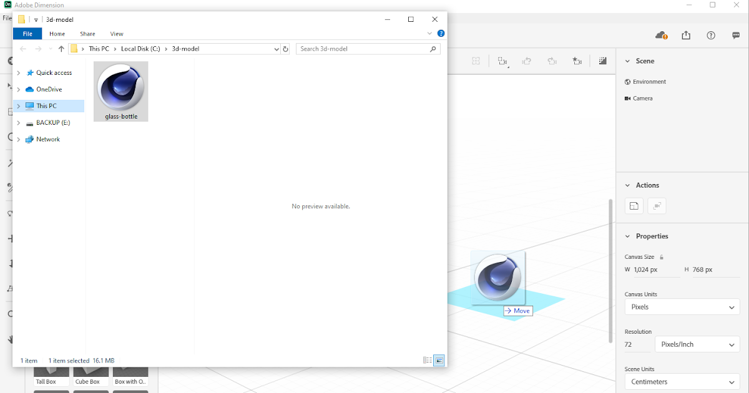Screen dimensions: 749x393
Task: Open File tab in Explorer ribbon
Action: [27, 34]
